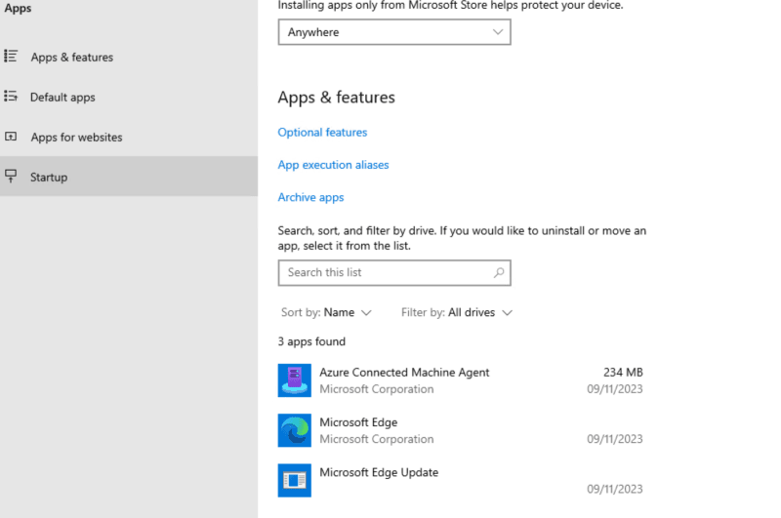Click the Apps title in sidebar

[18, 8]
